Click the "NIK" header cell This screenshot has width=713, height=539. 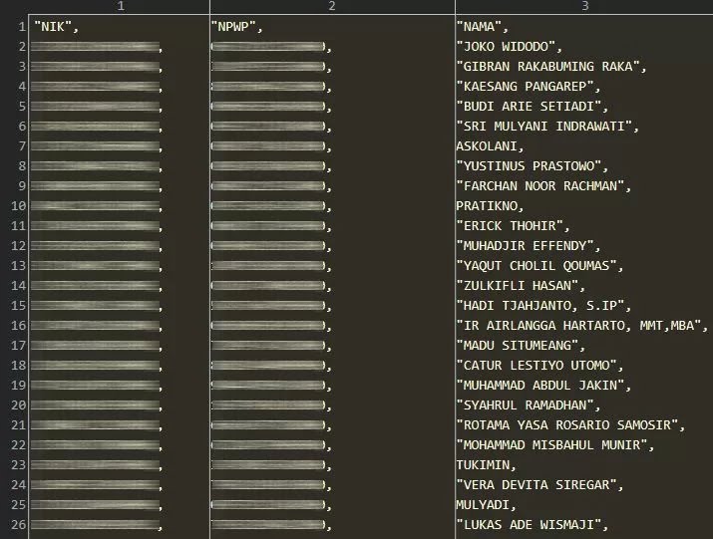pos(55,27)
